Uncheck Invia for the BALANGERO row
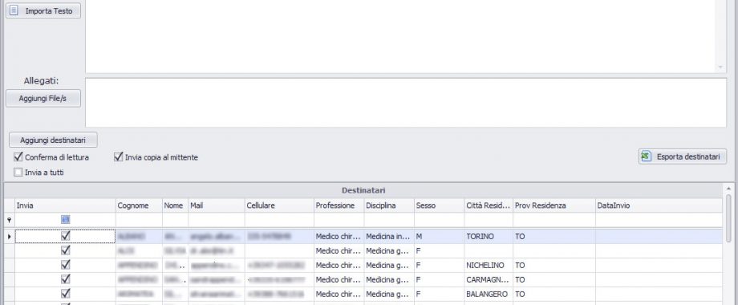This screenshot has height=305, width=738. click(66, 294)
